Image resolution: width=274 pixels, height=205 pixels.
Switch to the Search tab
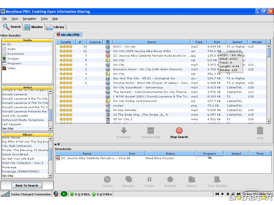pos(12,27)
